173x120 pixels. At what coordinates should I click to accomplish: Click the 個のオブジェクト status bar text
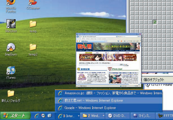tap(154, 80)
